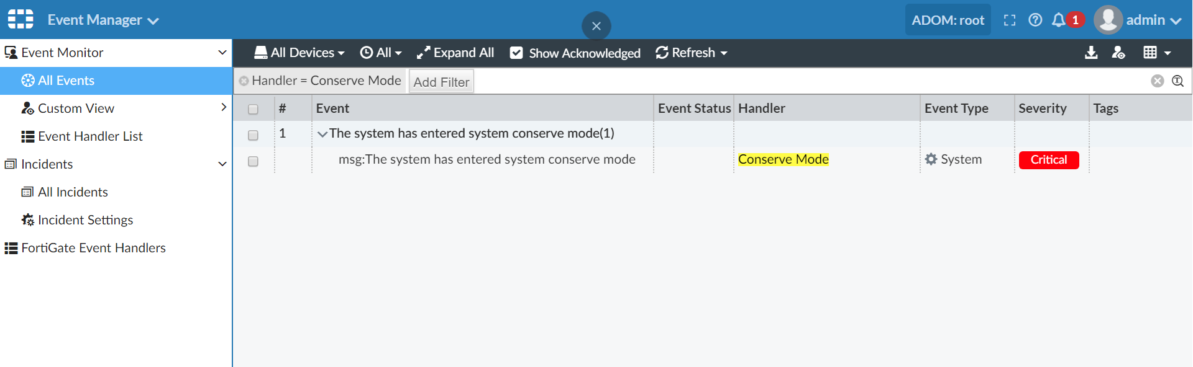Open Incident Settings from the sidebar
The height and width of the screenshot is (367, 1193).
click(85, 219)
